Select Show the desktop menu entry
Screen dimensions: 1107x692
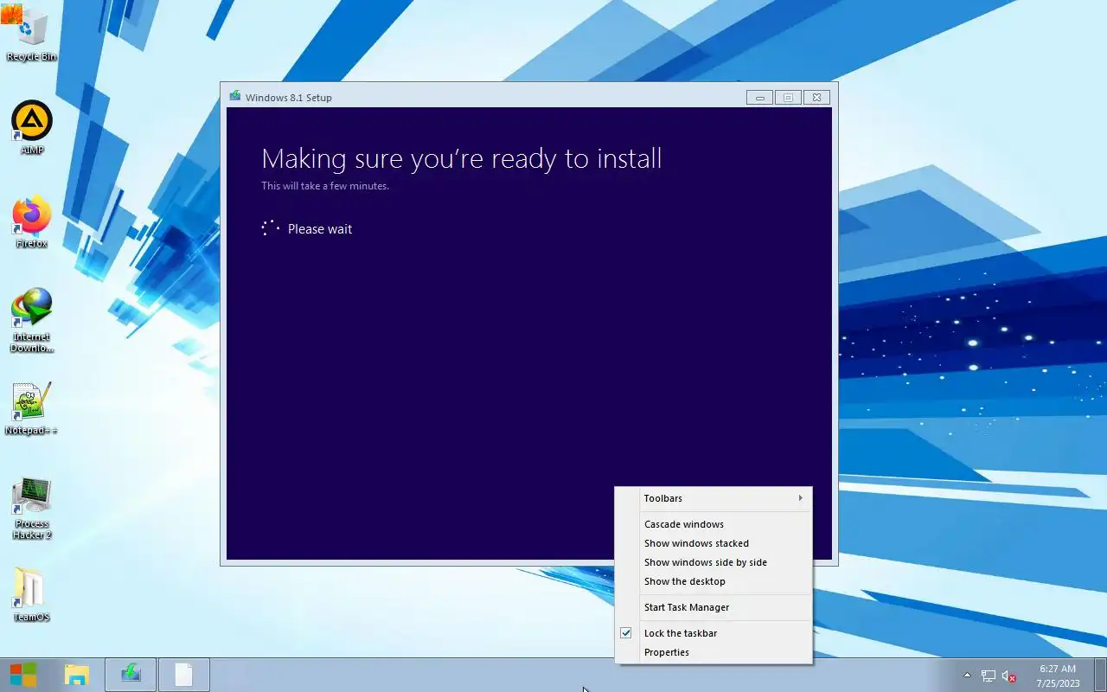pos(713,581)
